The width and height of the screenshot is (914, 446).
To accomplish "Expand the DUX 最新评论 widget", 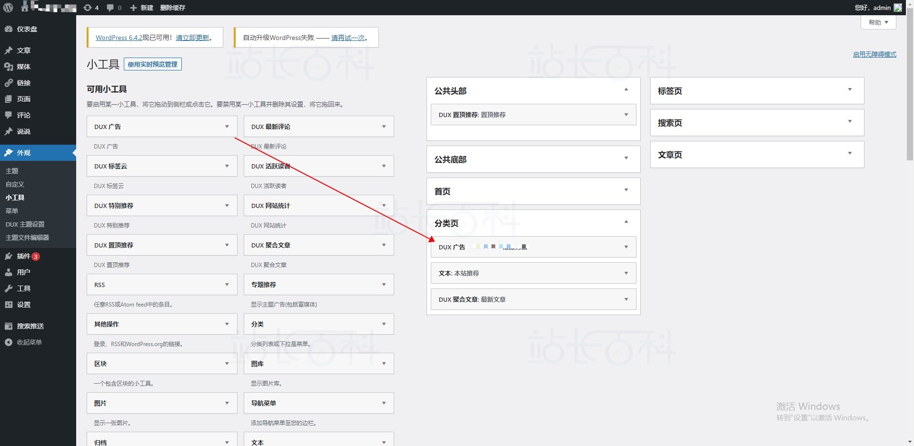I will pos(384,127).
